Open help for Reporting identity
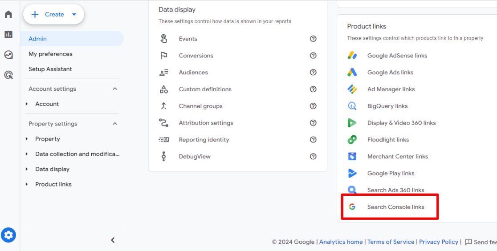 pyautogui.click(x=313, y=139)
